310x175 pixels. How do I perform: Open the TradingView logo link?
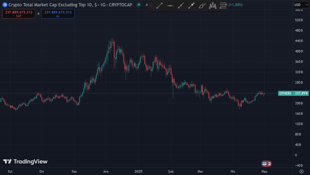click(25, 162)
